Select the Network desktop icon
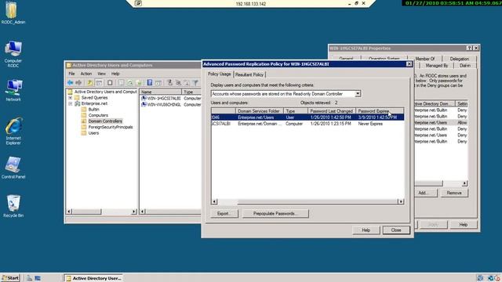This screenshot has width=502, height=282. (x=13, y=91)
